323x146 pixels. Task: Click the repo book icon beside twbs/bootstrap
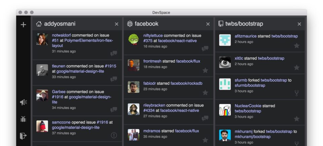click(221, 24)
